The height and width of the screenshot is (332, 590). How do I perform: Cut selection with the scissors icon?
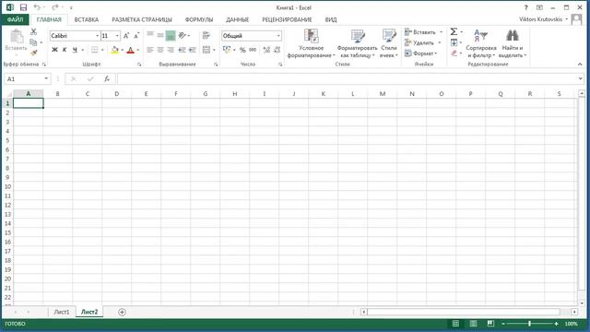tap(34, 31)
